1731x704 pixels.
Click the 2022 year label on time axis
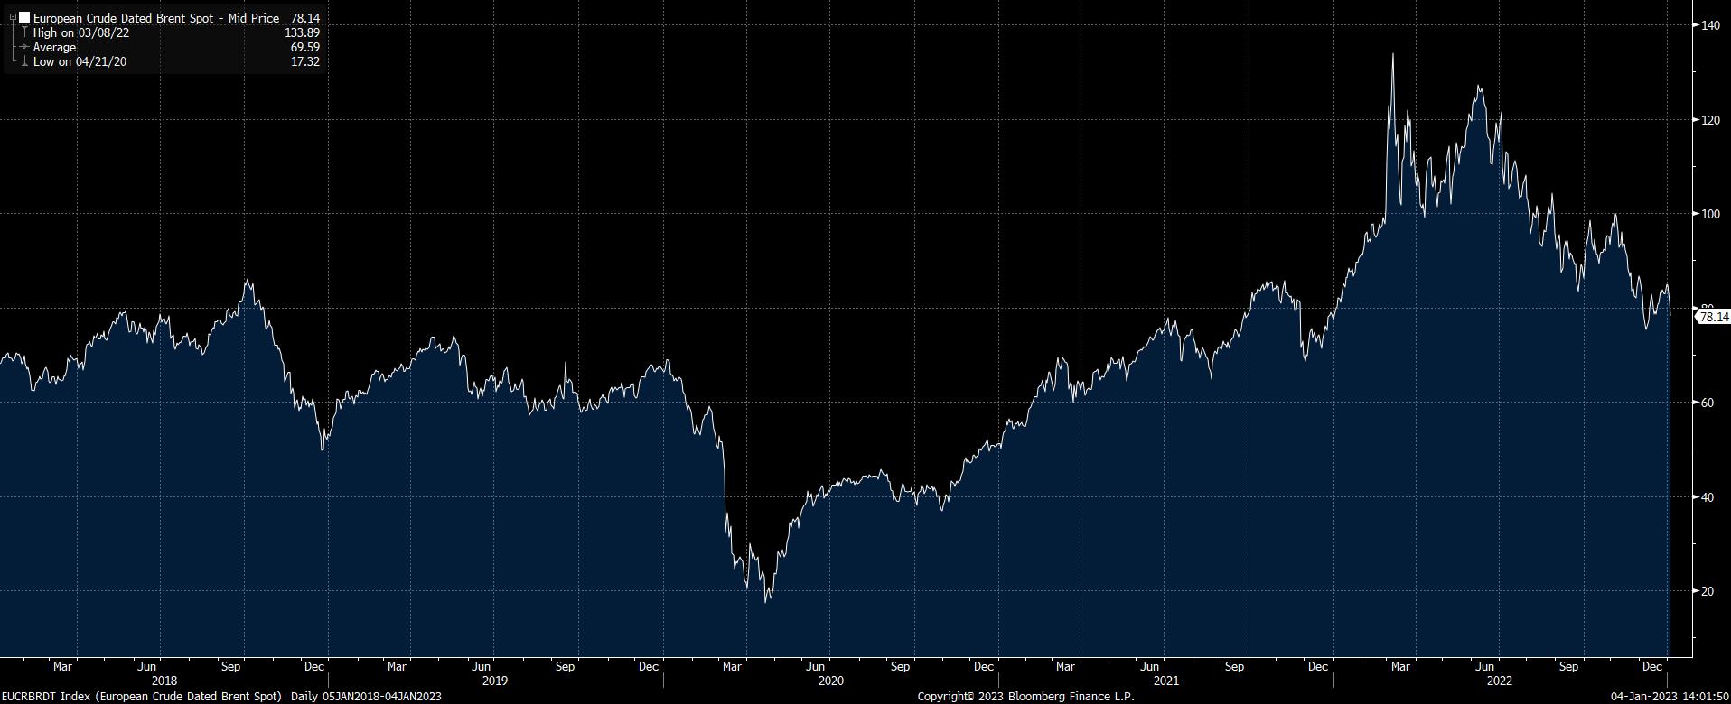coord(1499,681)
